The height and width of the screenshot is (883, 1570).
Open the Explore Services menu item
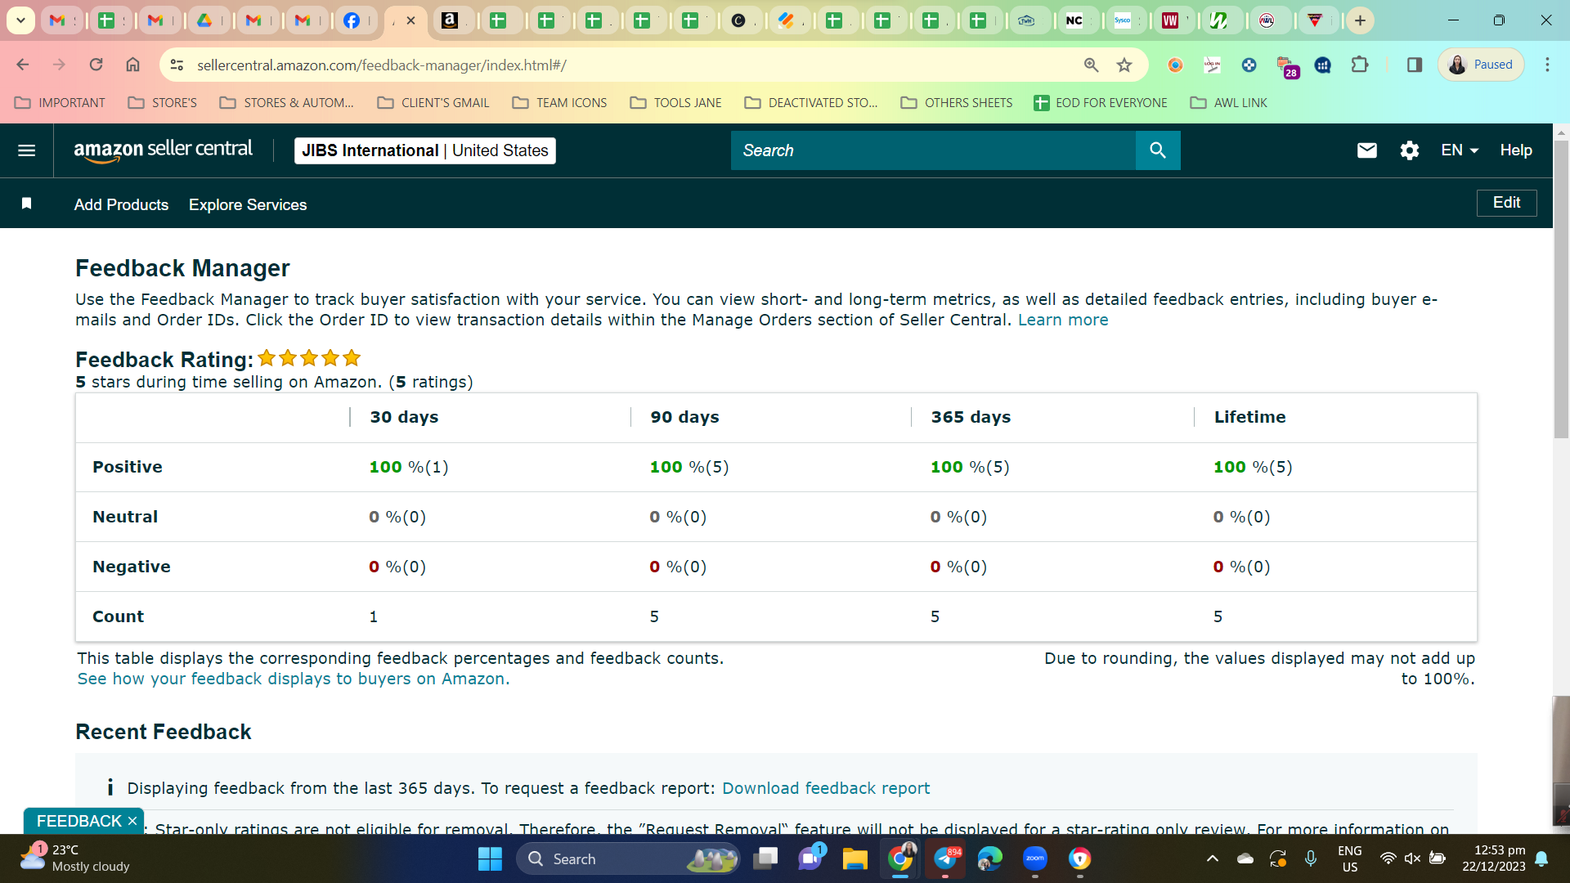248,204
